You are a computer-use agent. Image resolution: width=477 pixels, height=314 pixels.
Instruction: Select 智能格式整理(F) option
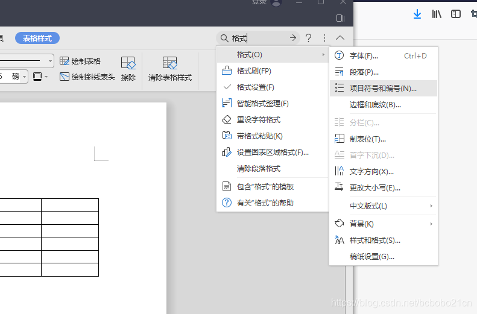tap(273, 104)
